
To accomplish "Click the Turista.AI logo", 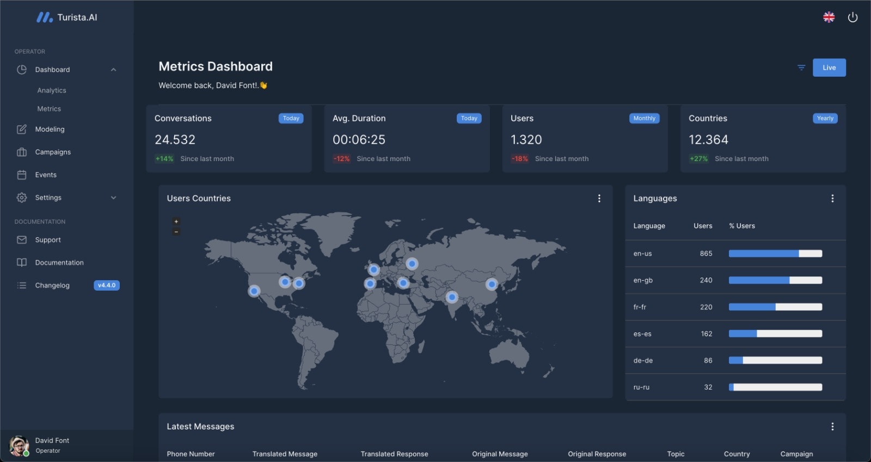I will coord(66,17).
